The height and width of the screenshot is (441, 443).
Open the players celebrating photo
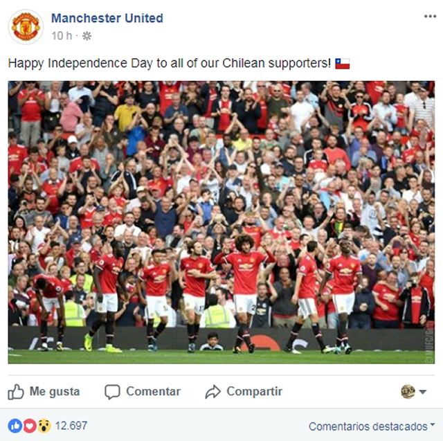click(x=221, y=222)
